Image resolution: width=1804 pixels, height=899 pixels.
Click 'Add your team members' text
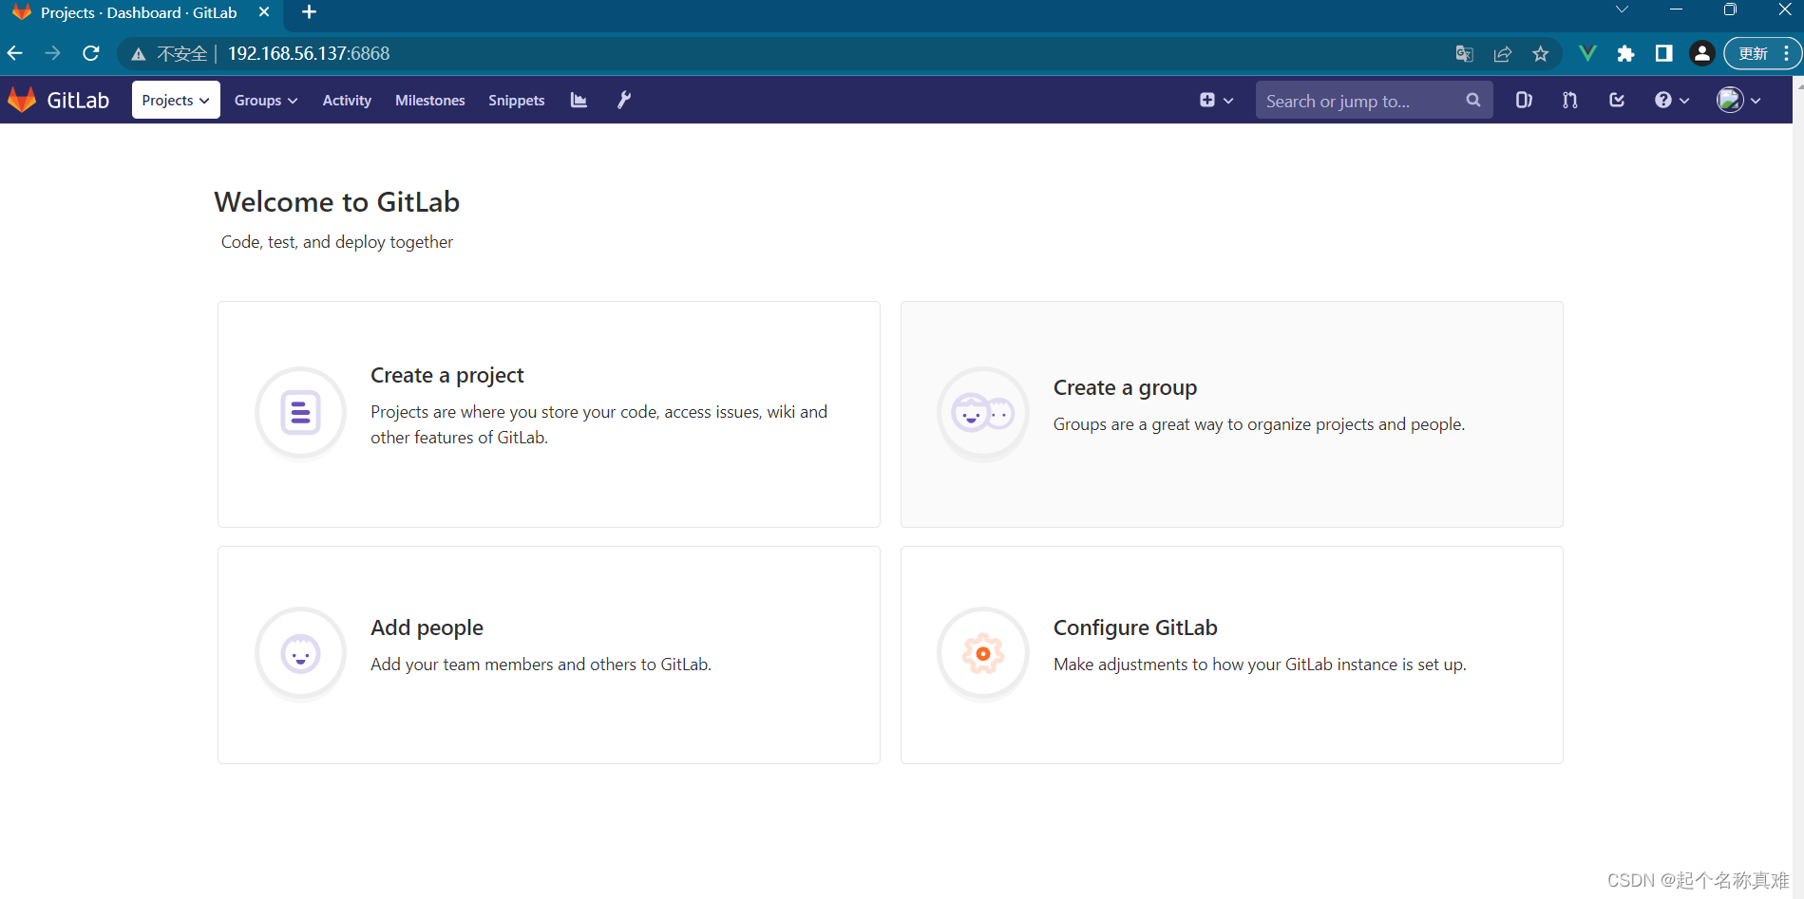click(x=541, y=665)
